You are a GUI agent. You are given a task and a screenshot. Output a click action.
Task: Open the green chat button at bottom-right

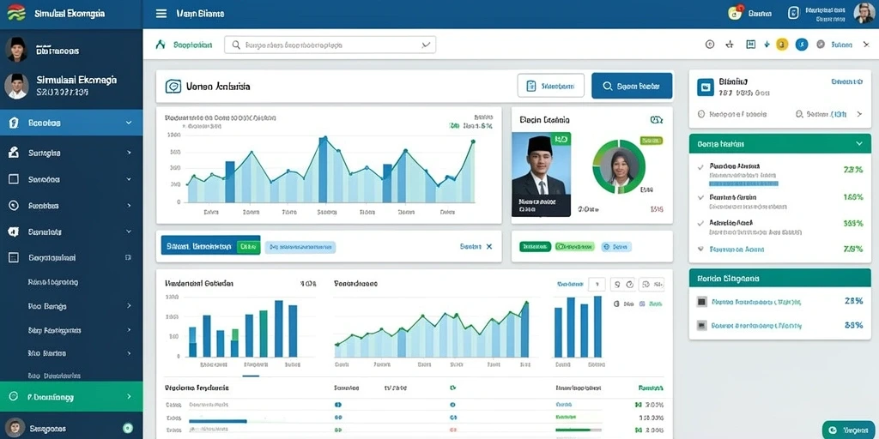[x=848, y=430]
